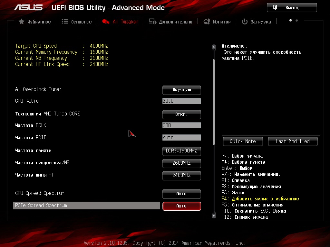Click the F10 Сохранить hint

tap(239, 211)
